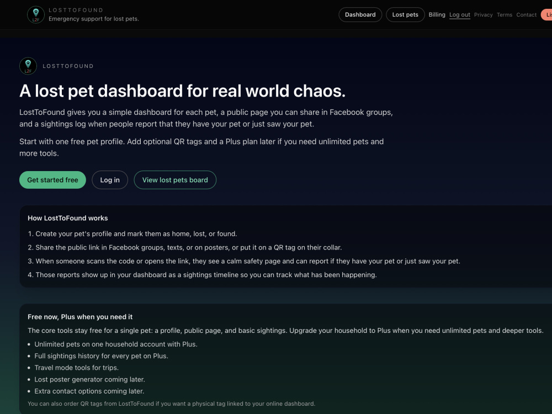Click the View lost pets board button
This screenshot has width=552, height=414.
tap(175, 180)
